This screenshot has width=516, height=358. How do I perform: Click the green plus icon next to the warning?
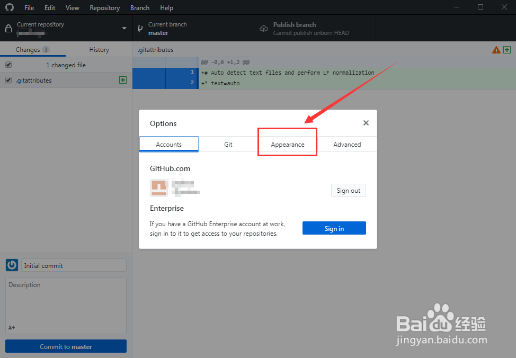click(507, 50)
